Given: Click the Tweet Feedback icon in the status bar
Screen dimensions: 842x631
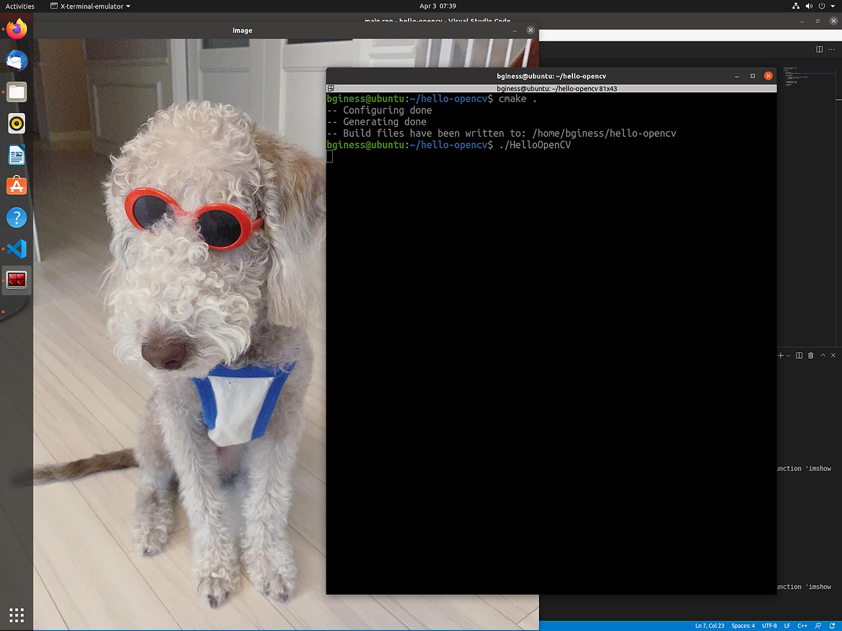Looking at the screenshot, I should coord(817,626).
